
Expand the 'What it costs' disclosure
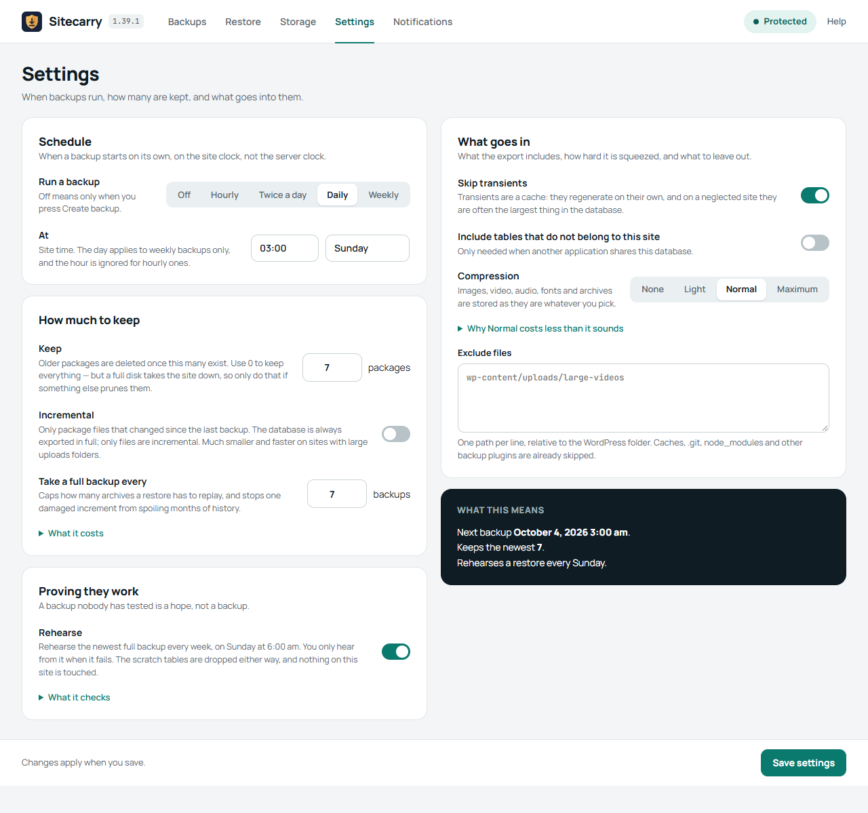coord(71,534)
